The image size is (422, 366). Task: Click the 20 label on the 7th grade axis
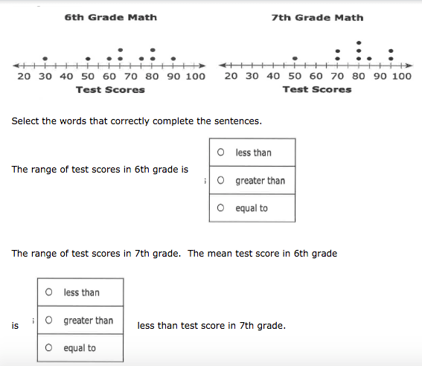pos(231,76)
